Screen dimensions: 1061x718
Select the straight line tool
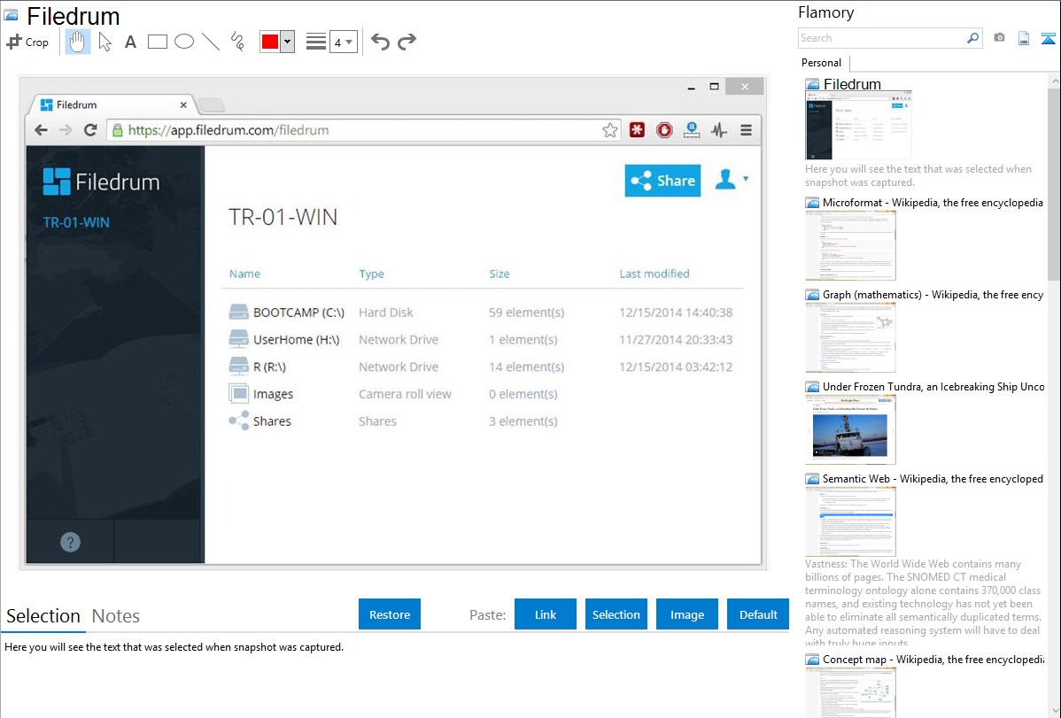pyautogui.click(x=211, y=42)
